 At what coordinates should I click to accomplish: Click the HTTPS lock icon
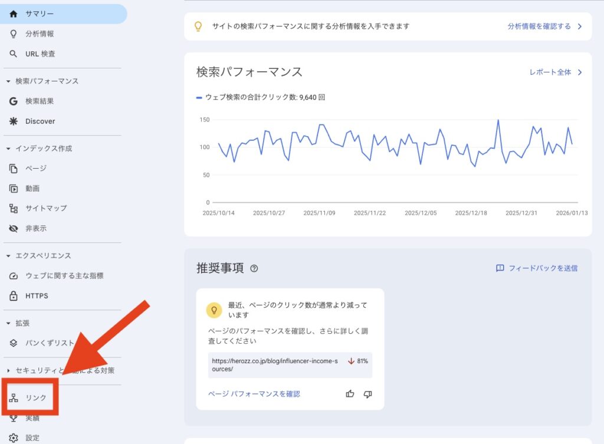pos(14,295)
